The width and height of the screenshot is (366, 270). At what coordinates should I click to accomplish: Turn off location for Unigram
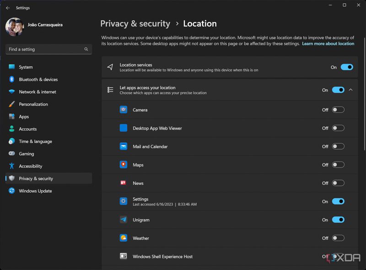pyautogui.click(x=338, y=220)
